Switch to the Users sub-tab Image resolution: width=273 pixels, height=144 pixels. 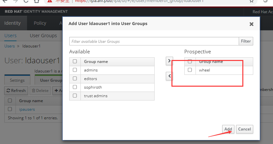(x=11, y=36)
